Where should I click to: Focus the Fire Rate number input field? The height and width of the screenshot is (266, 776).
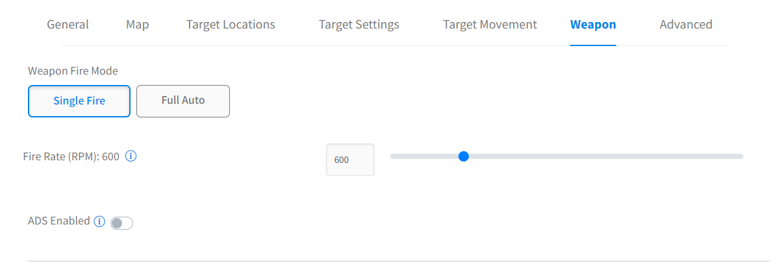tap(350, 160)
